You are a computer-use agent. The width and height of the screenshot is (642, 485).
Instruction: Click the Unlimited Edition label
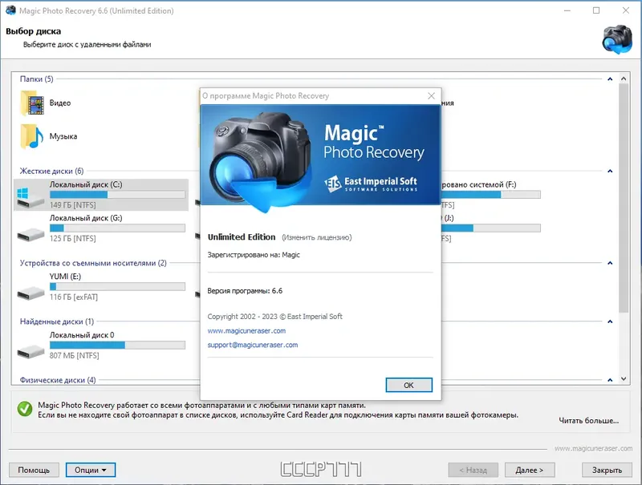(x=242, y=237)
